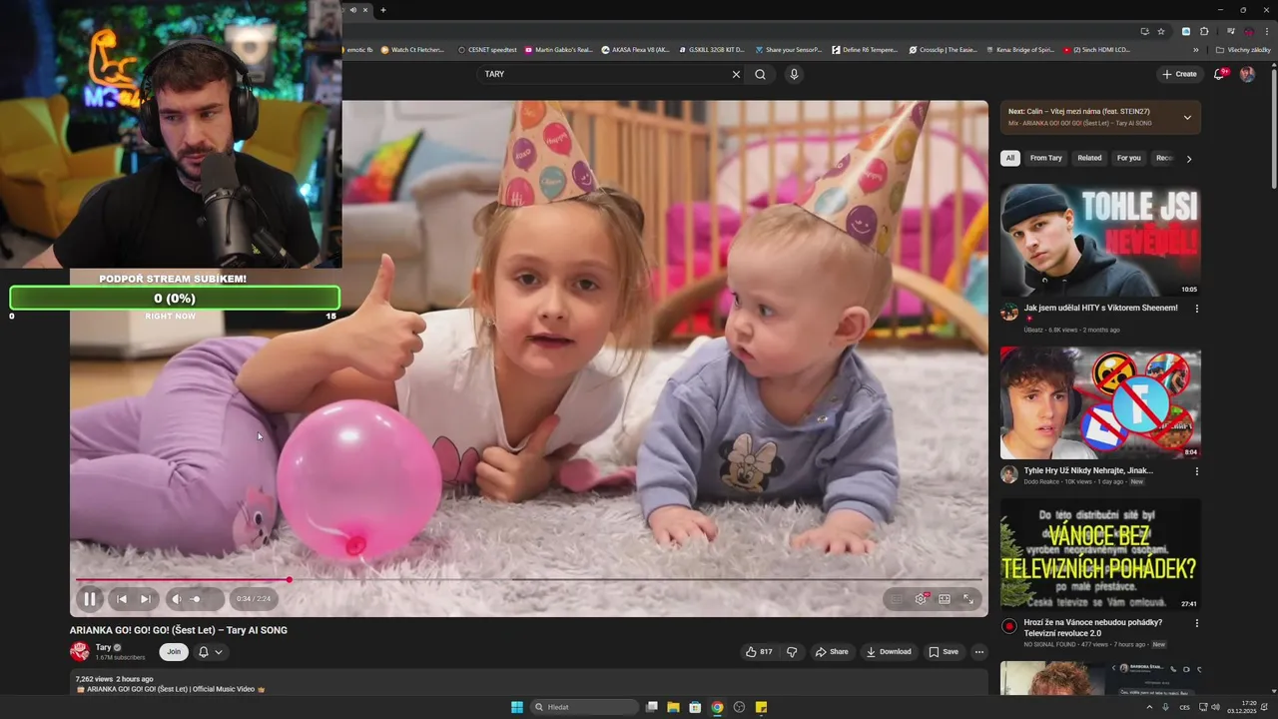Open Crossclip bookmark
Screen dimensions: 1278x719
tap(943, 49)
